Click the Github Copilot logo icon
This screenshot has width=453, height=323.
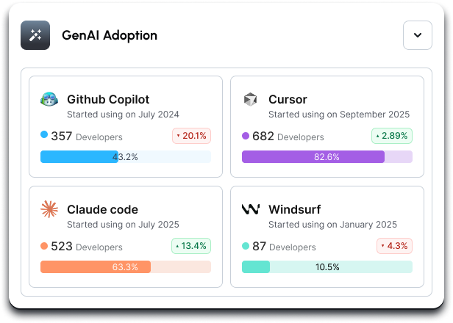[49, 100]
